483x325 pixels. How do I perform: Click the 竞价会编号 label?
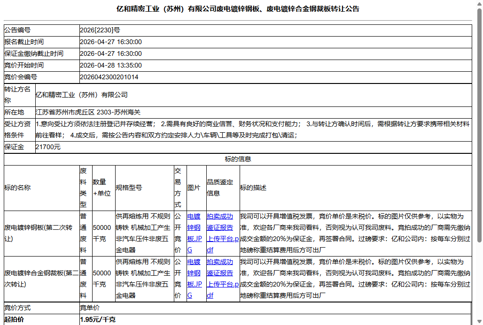21,77
